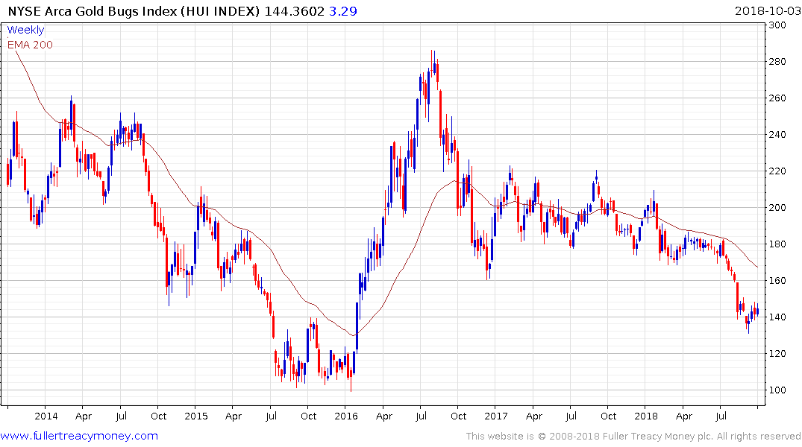Click the Weekly label in chart
802x447 pixels.
(25, 30)
